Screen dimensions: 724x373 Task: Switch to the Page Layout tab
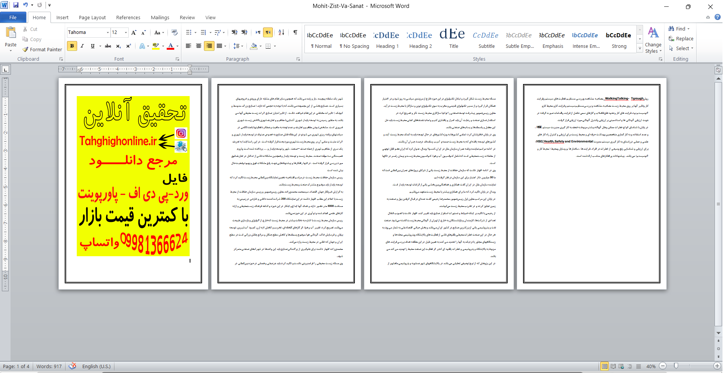point(92,17)
